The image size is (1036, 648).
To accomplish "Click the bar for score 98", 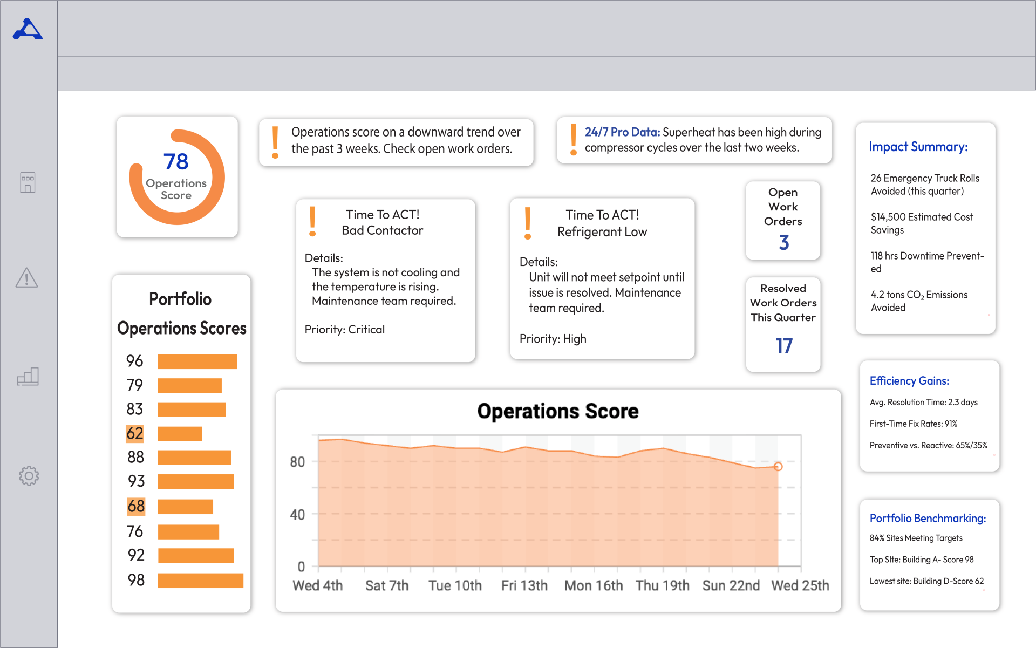I will click(200, 581).
